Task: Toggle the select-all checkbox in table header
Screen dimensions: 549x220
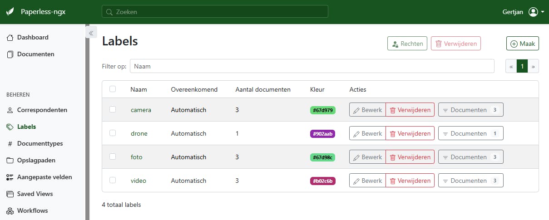Action: coord(113,89)
